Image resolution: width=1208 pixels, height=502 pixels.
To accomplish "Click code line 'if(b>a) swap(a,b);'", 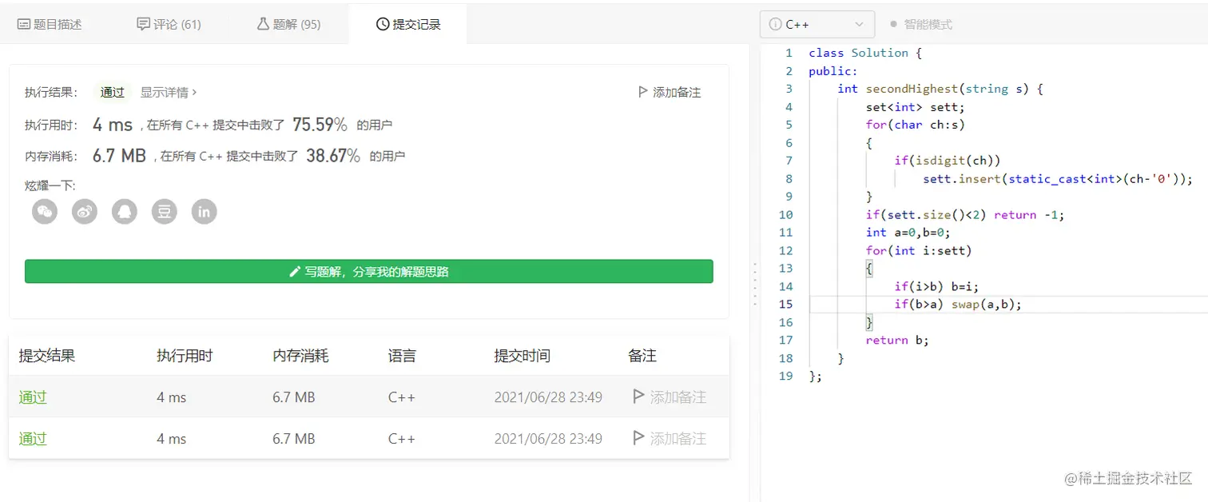I will 959,305.
